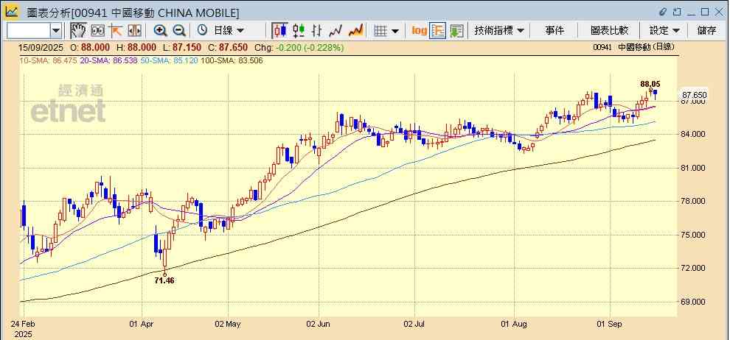Click the 69.000 price axis label
This screenshot has height=340, width=730.
point(694,302)
